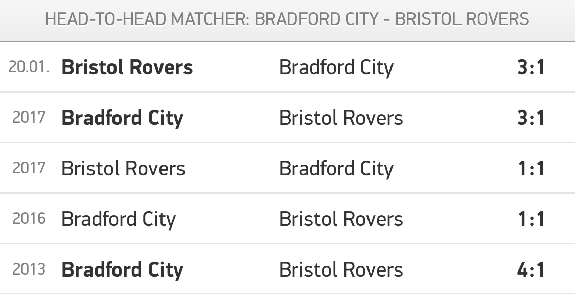Screen dimensions: 575x294
Task: Open the 1:1 score of the 2016 match
Action: click(x=532, y=219)
